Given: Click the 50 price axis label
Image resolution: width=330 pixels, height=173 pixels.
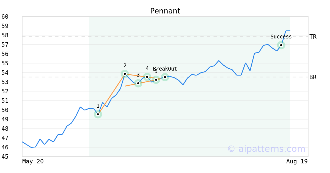Looking at the screenshot, I should click(5, 110).
